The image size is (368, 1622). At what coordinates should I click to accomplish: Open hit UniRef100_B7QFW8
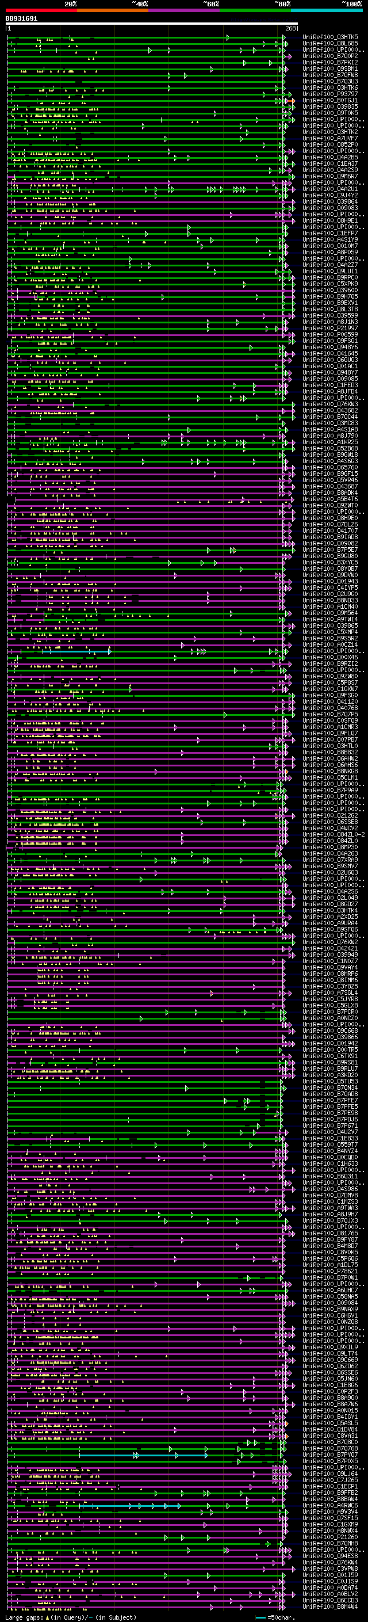(330, 75)
